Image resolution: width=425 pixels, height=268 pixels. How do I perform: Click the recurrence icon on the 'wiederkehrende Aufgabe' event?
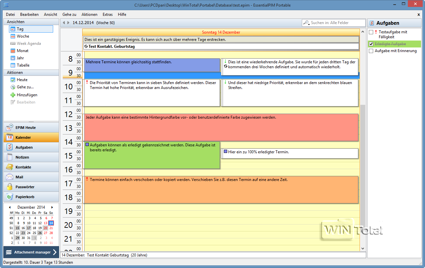(x=226, y=66)
